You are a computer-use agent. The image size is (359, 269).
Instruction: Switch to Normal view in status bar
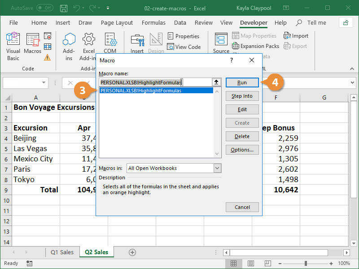pyautogui.click(x=233, y=263)
